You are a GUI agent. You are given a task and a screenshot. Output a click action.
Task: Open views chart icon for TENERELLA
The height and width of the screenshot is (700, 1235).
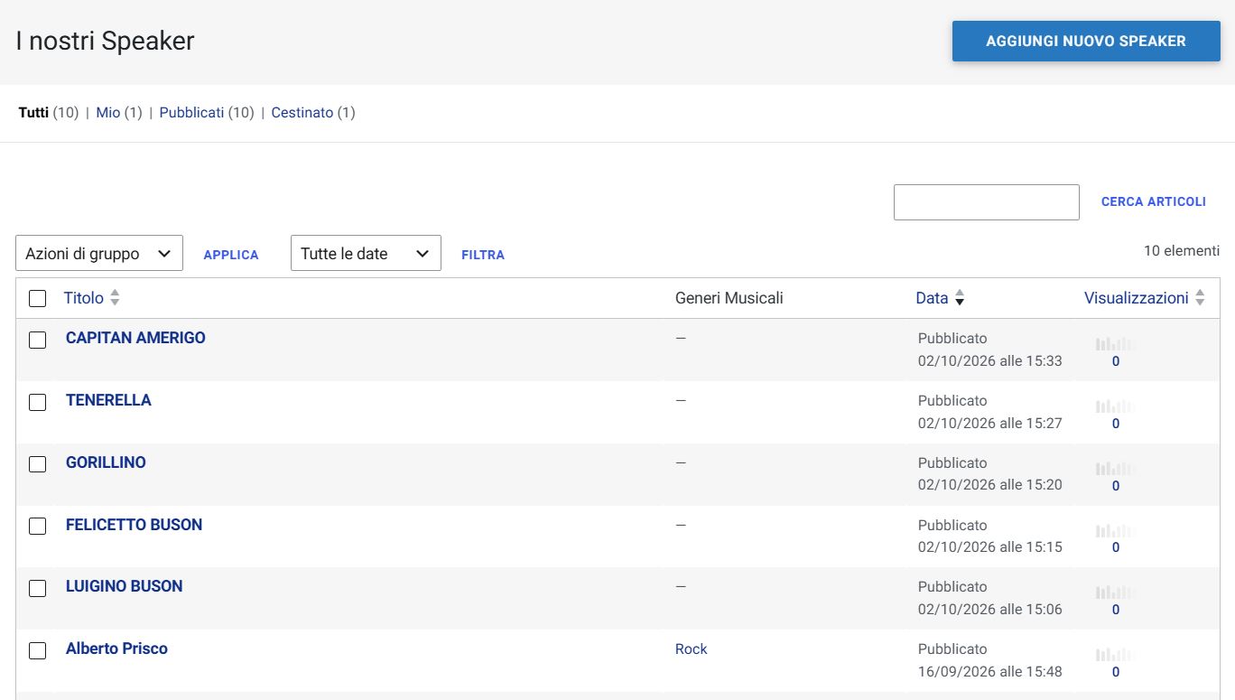[1116, 406]
